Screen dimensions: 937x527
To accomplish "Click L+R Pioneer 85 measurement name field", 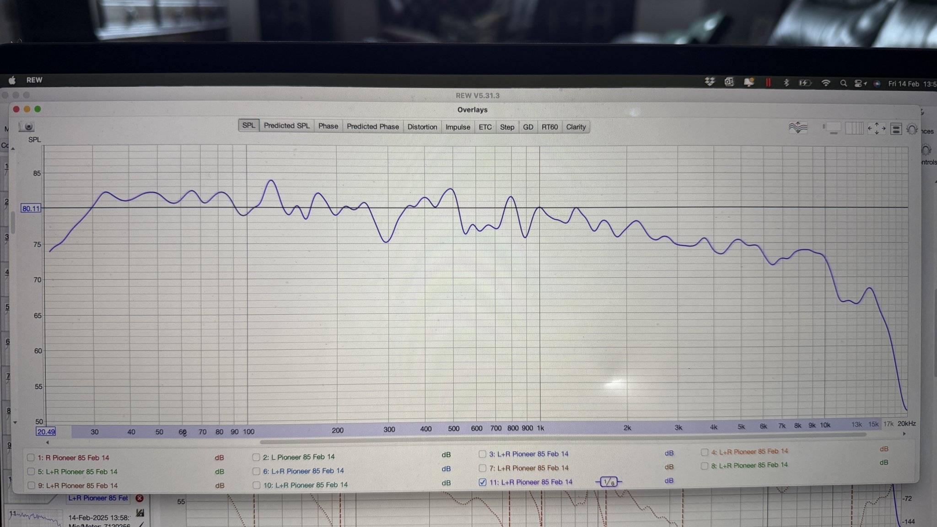I will coord(98,498).
